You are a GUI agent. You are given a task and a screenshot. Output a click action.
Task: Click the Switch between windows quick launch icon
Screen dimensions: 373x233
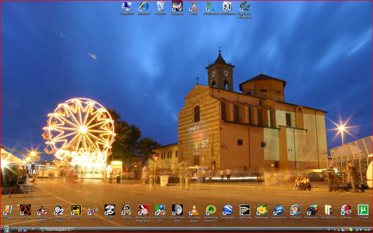(25, 230)
